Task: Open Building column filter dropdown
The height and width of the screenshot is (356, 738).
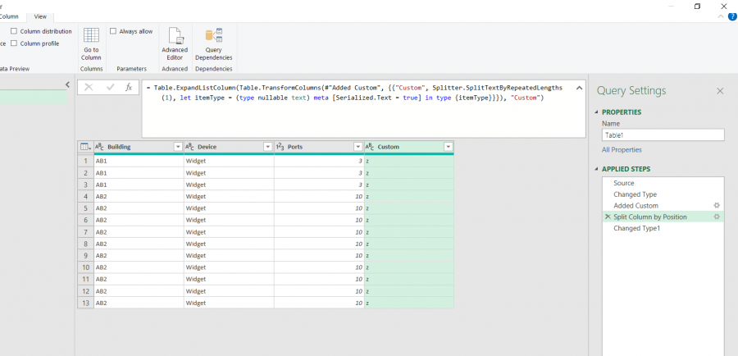Action: [178, 147]
